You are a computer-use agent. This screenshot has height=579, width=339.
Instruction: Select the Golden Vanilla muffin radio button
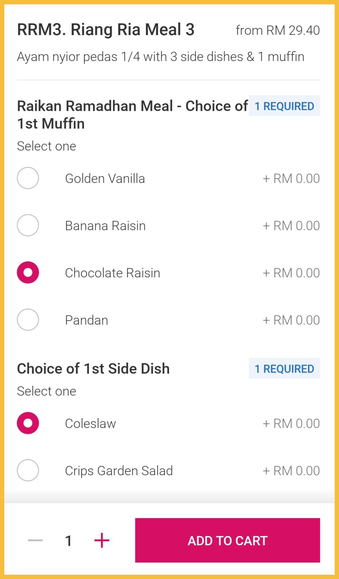(x=28, y=178)
